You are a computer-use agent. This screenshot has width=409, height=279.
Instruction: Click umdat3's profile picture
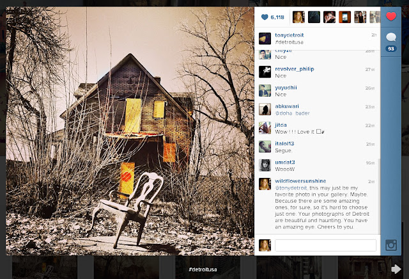(265, 165)
